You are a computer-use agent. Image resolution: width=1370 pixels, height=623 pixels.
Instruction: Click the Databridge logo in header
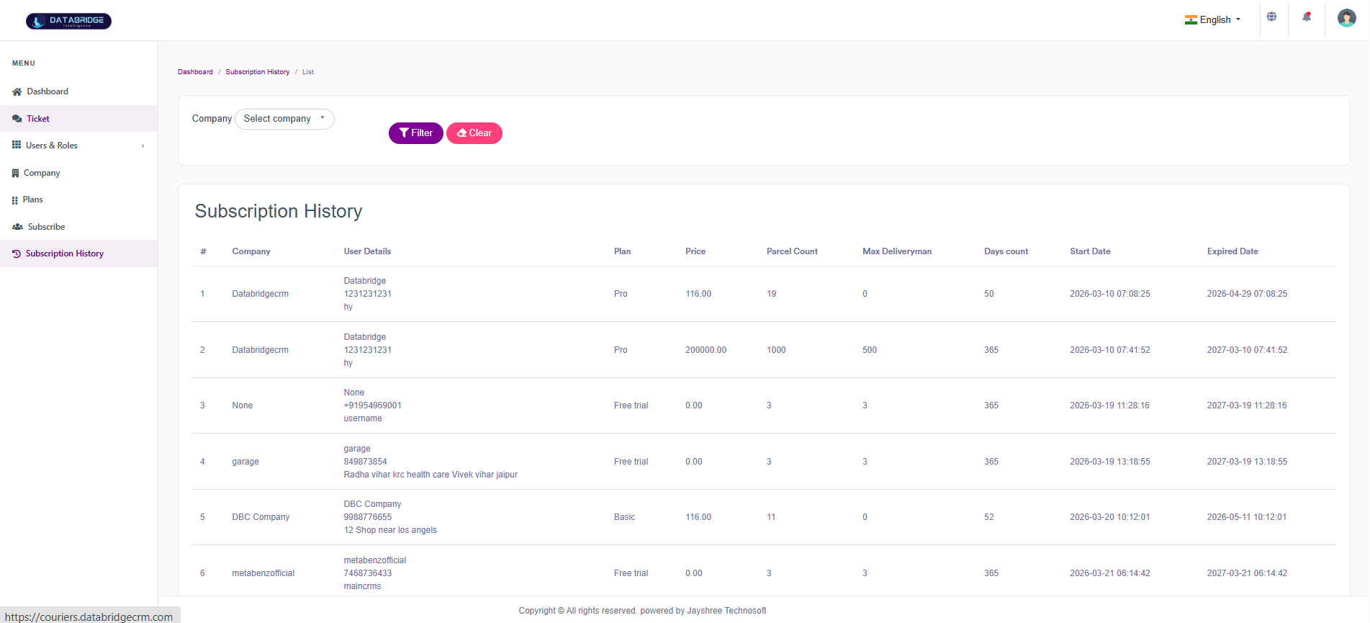coord(68,21)
